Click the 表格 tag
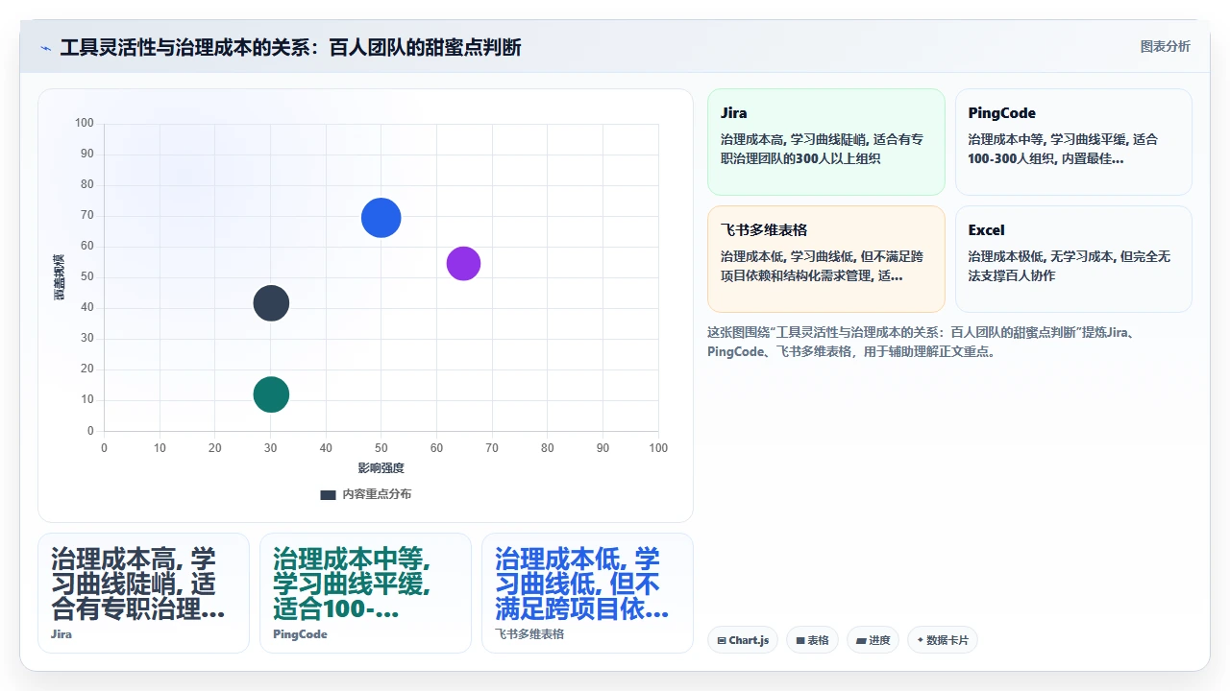This screenshot has width=1230, height=691. click(x=812, y=640)
